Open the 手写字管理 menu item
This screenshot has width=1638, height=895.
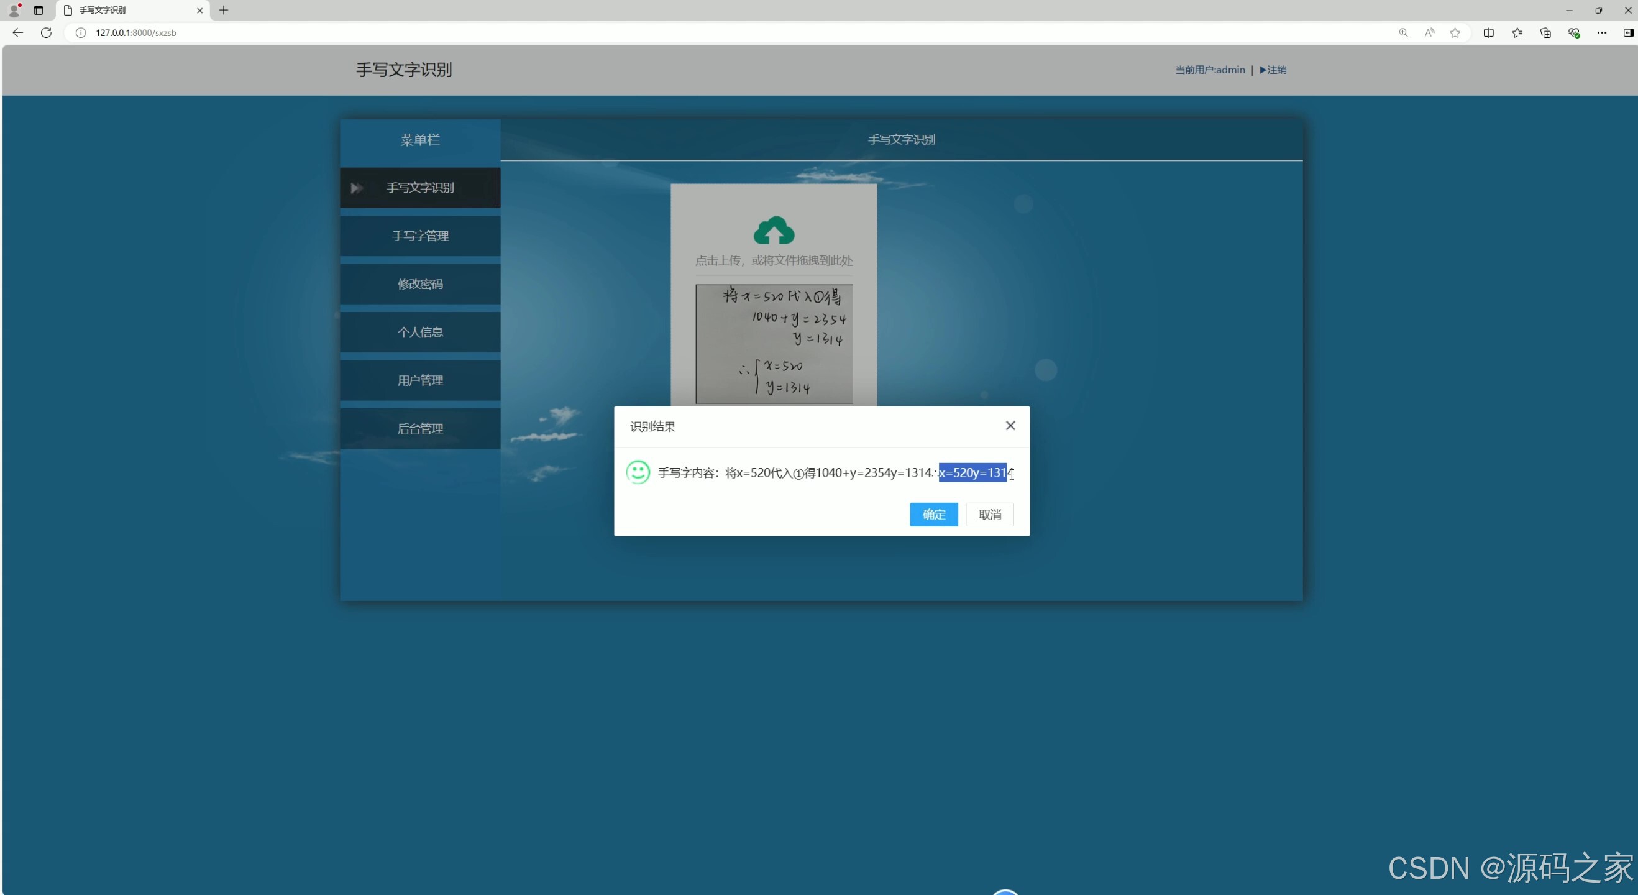pyautogui.click(x=419, y=236)
